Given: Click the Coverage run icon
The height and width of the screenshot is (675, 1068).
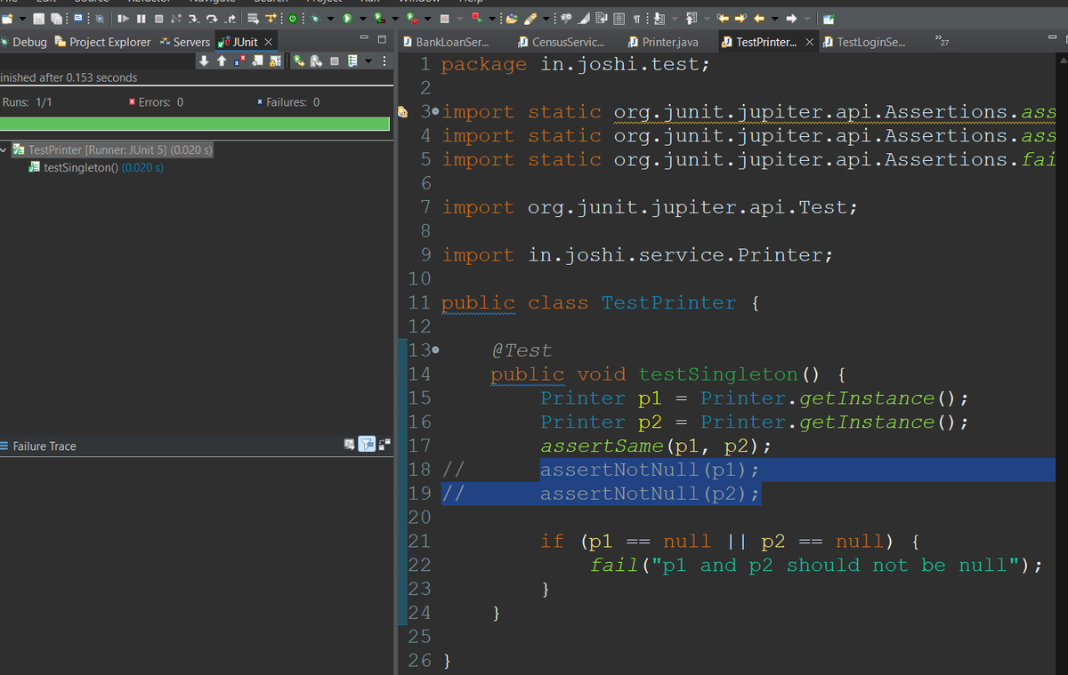Looking at the screenshot, I should click(378, 18).
